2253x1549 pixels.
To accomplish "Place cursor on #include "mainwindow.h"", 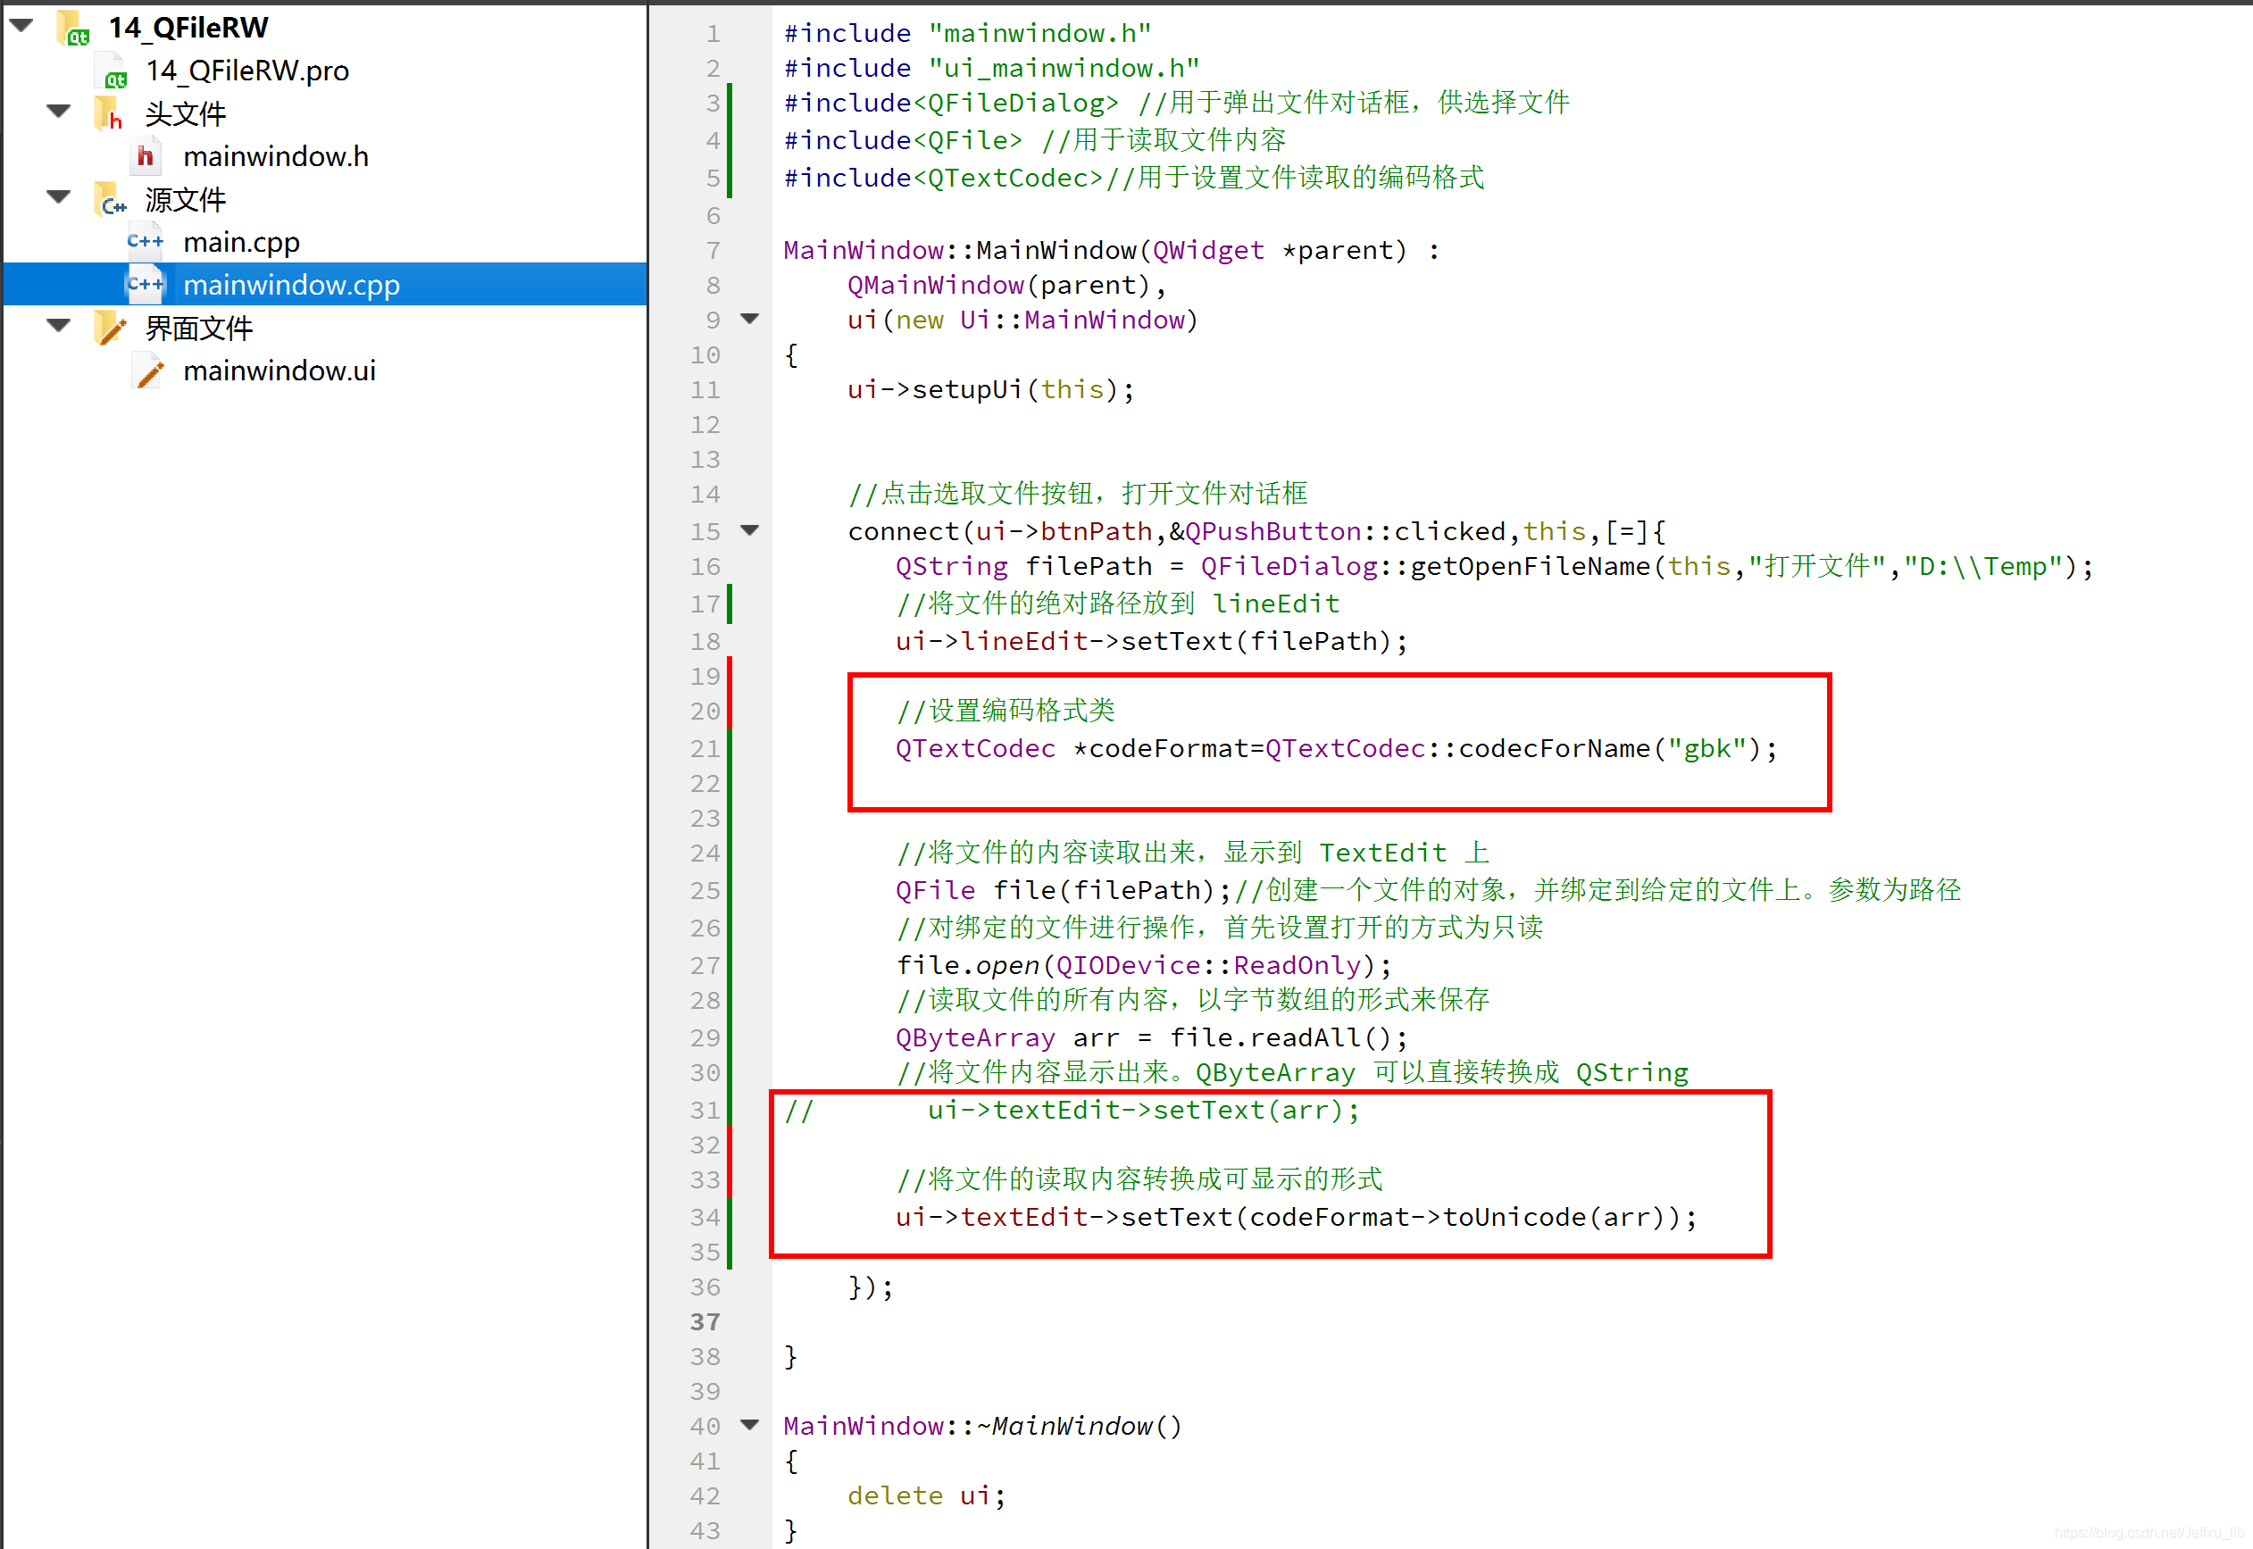I will 968,34.
